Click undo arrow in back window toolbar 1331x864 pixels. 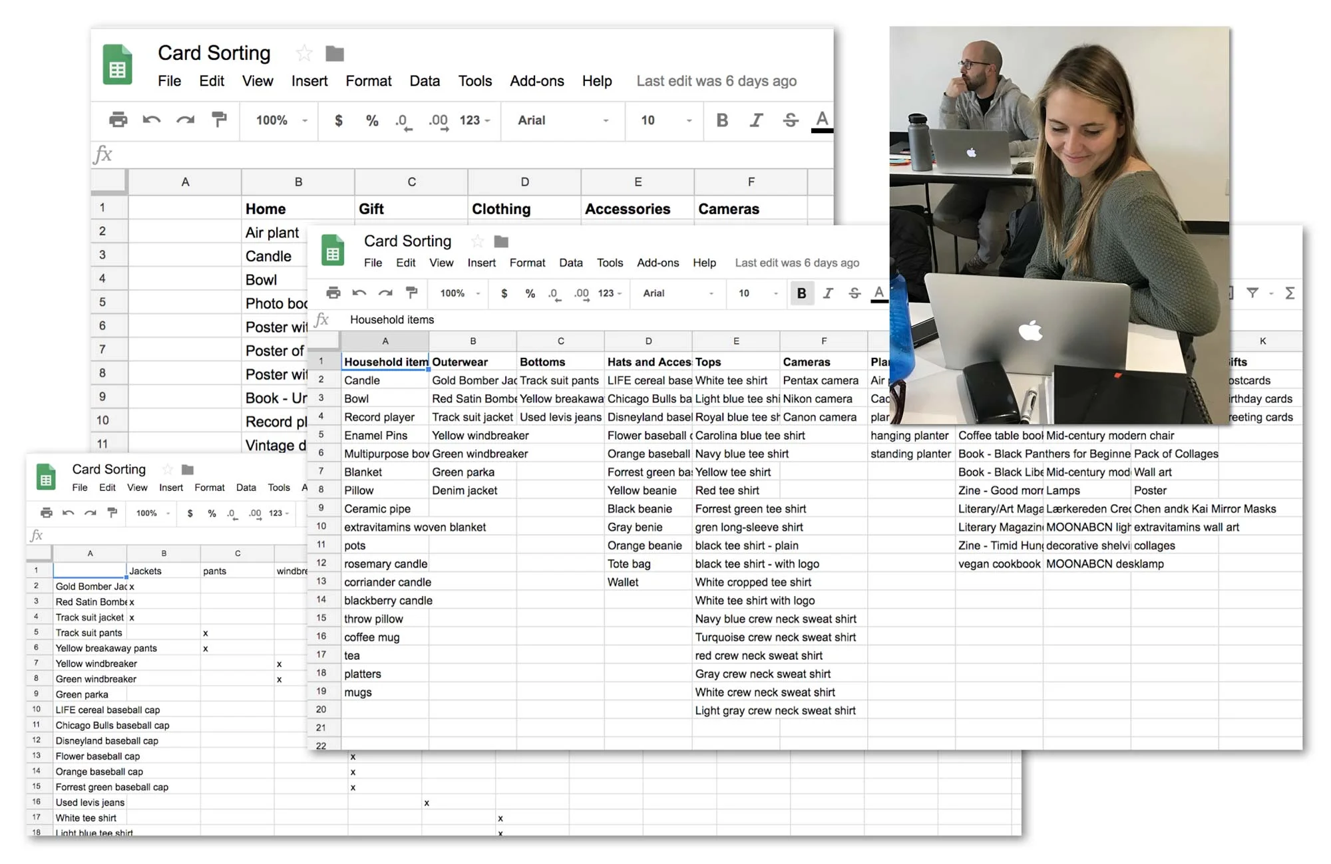[x=152, y=120]
